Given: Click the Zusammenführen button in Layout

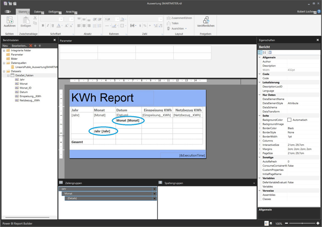Looking at the screenshot, I should tap(179, 18).
